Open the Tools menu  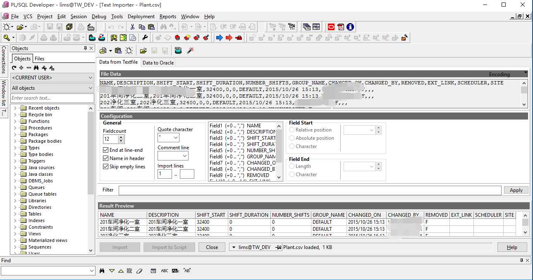coord(117,17)
